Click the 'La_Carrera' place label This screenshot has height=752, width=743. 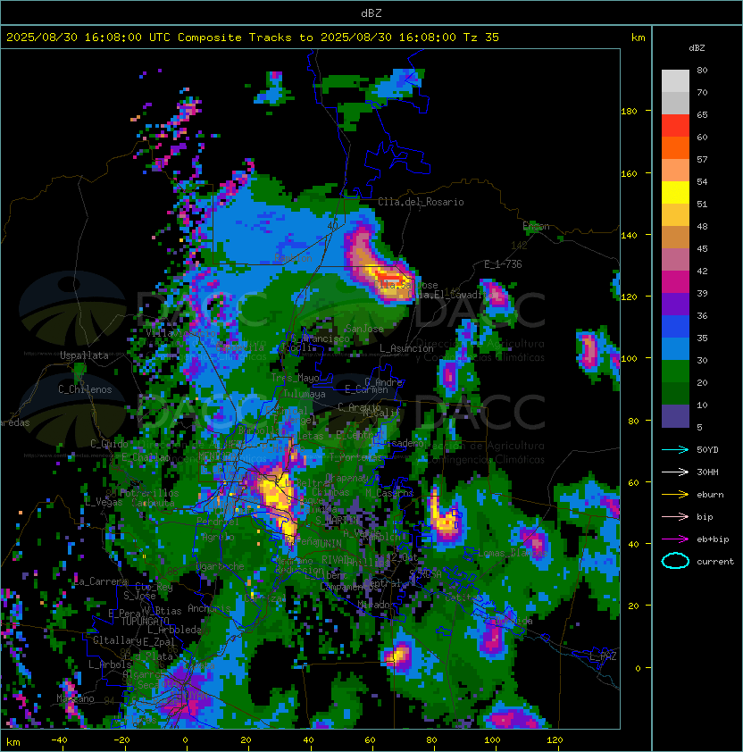(101, 581)
